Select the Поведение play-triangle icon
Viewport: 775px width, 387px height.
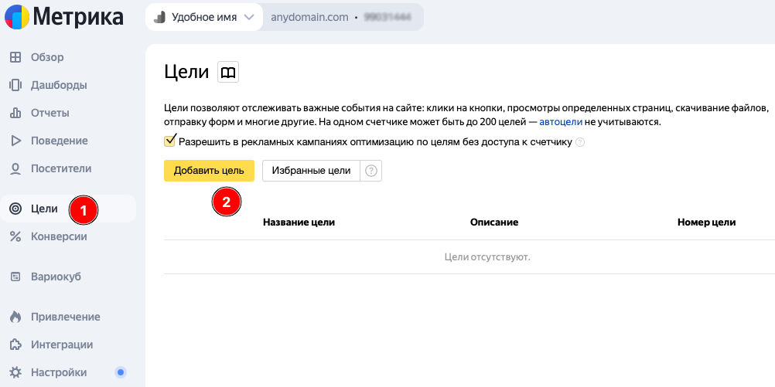(15, 141)
